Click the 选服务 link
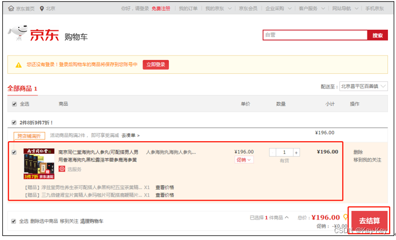Screen dimensions: 396x240 74,169
